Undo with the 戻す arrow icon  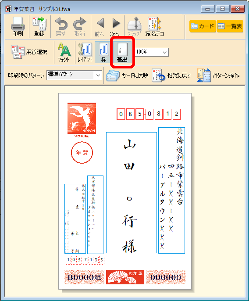coord(61,26)
